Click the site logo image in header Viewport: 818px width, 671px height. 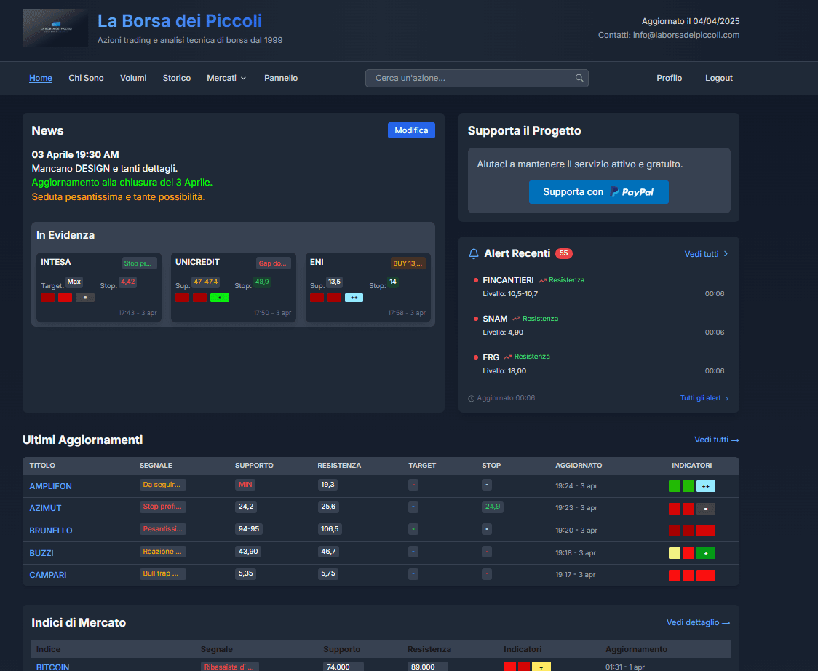55,28
